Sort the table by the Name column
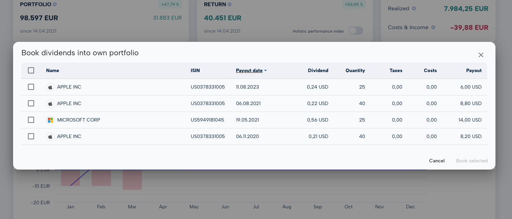512x219 pixels. pos(52,70)
